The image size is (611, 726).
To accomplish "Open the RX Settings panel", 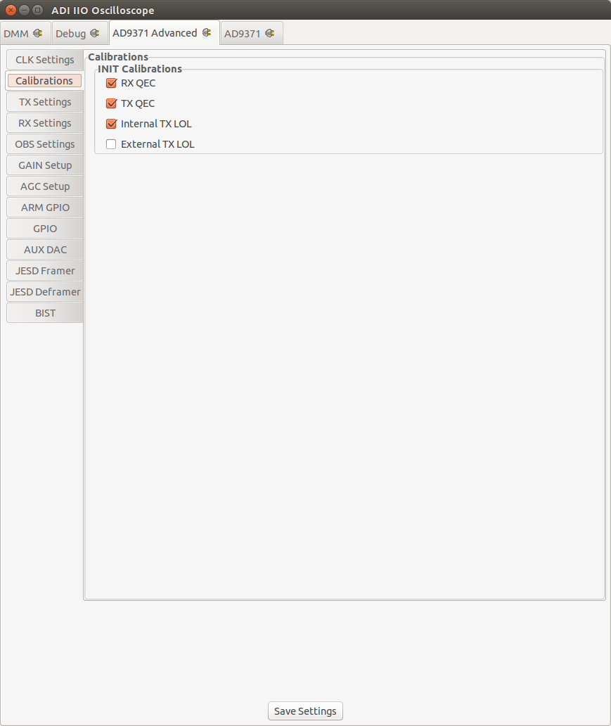I will (x=44, y=123).
